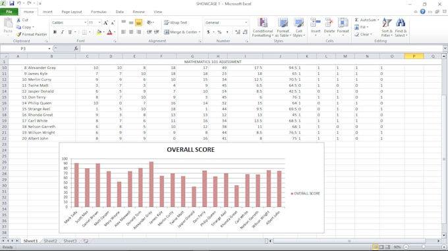Open the font color dropdown arrow

pos(115,32)
